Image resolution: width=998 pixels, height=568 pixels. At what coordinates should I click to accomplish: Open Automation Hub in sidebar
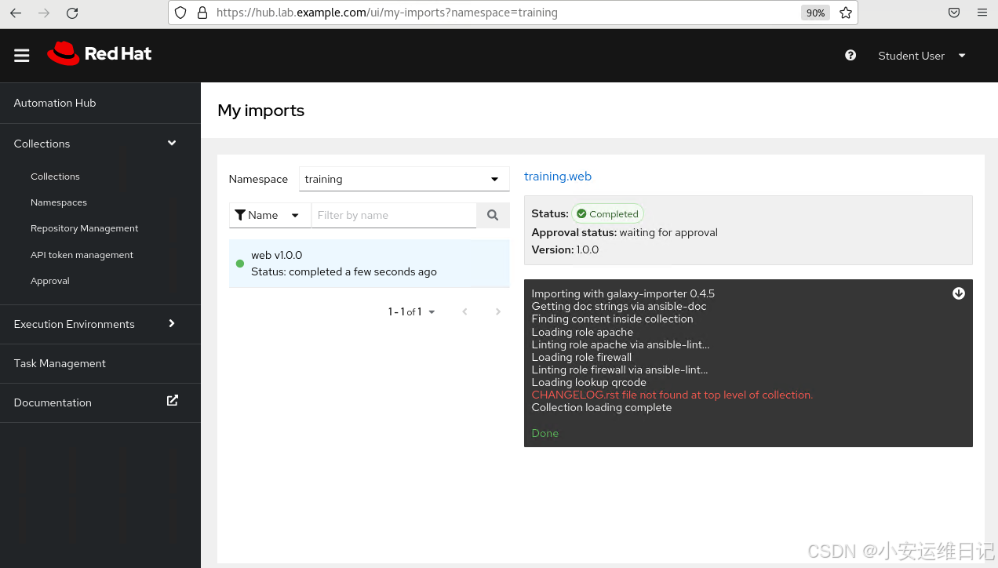pos(100,103)
